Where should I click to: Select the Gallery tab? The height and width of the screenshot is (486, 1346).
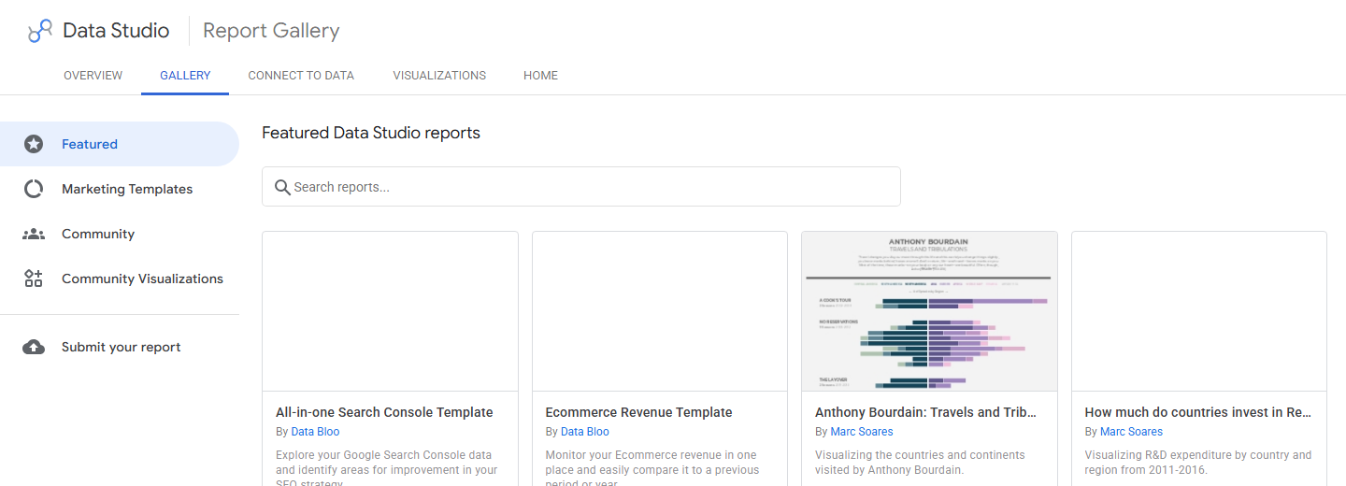(185, 76)
